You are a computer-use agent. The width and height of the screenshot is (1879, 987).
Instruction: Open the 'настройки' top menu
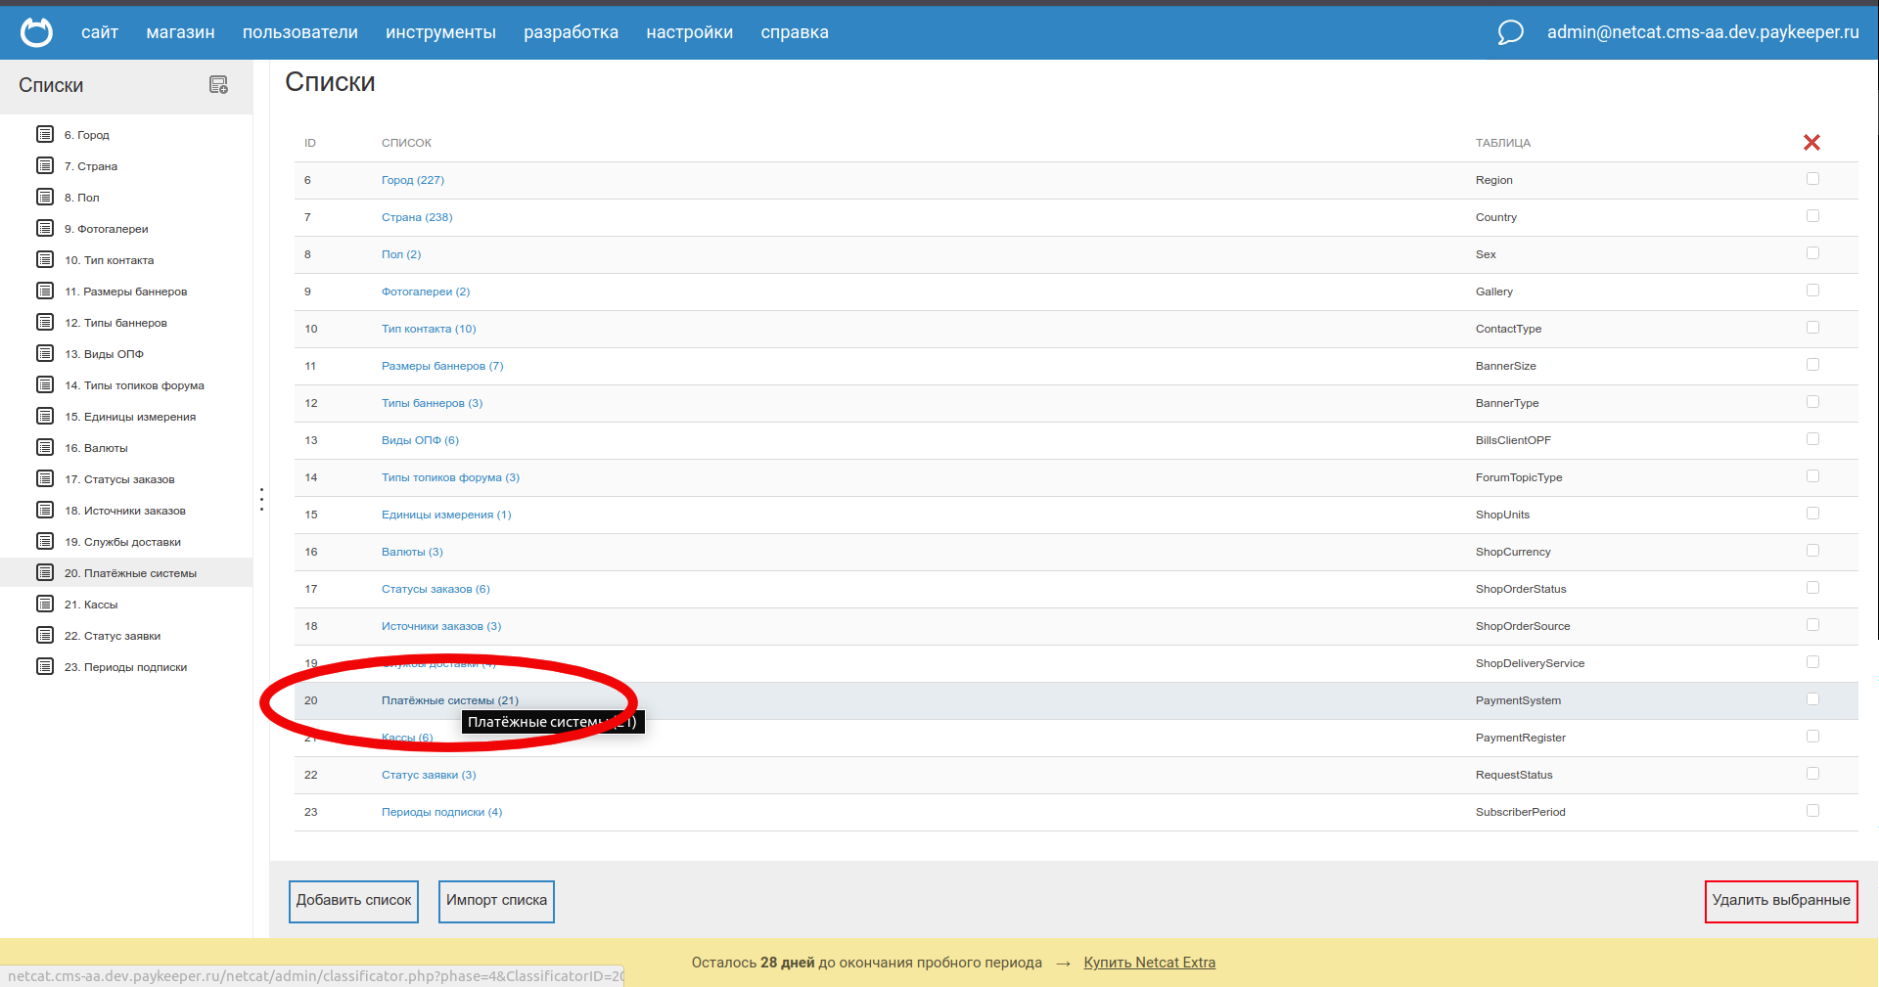[x=689, y=32]
